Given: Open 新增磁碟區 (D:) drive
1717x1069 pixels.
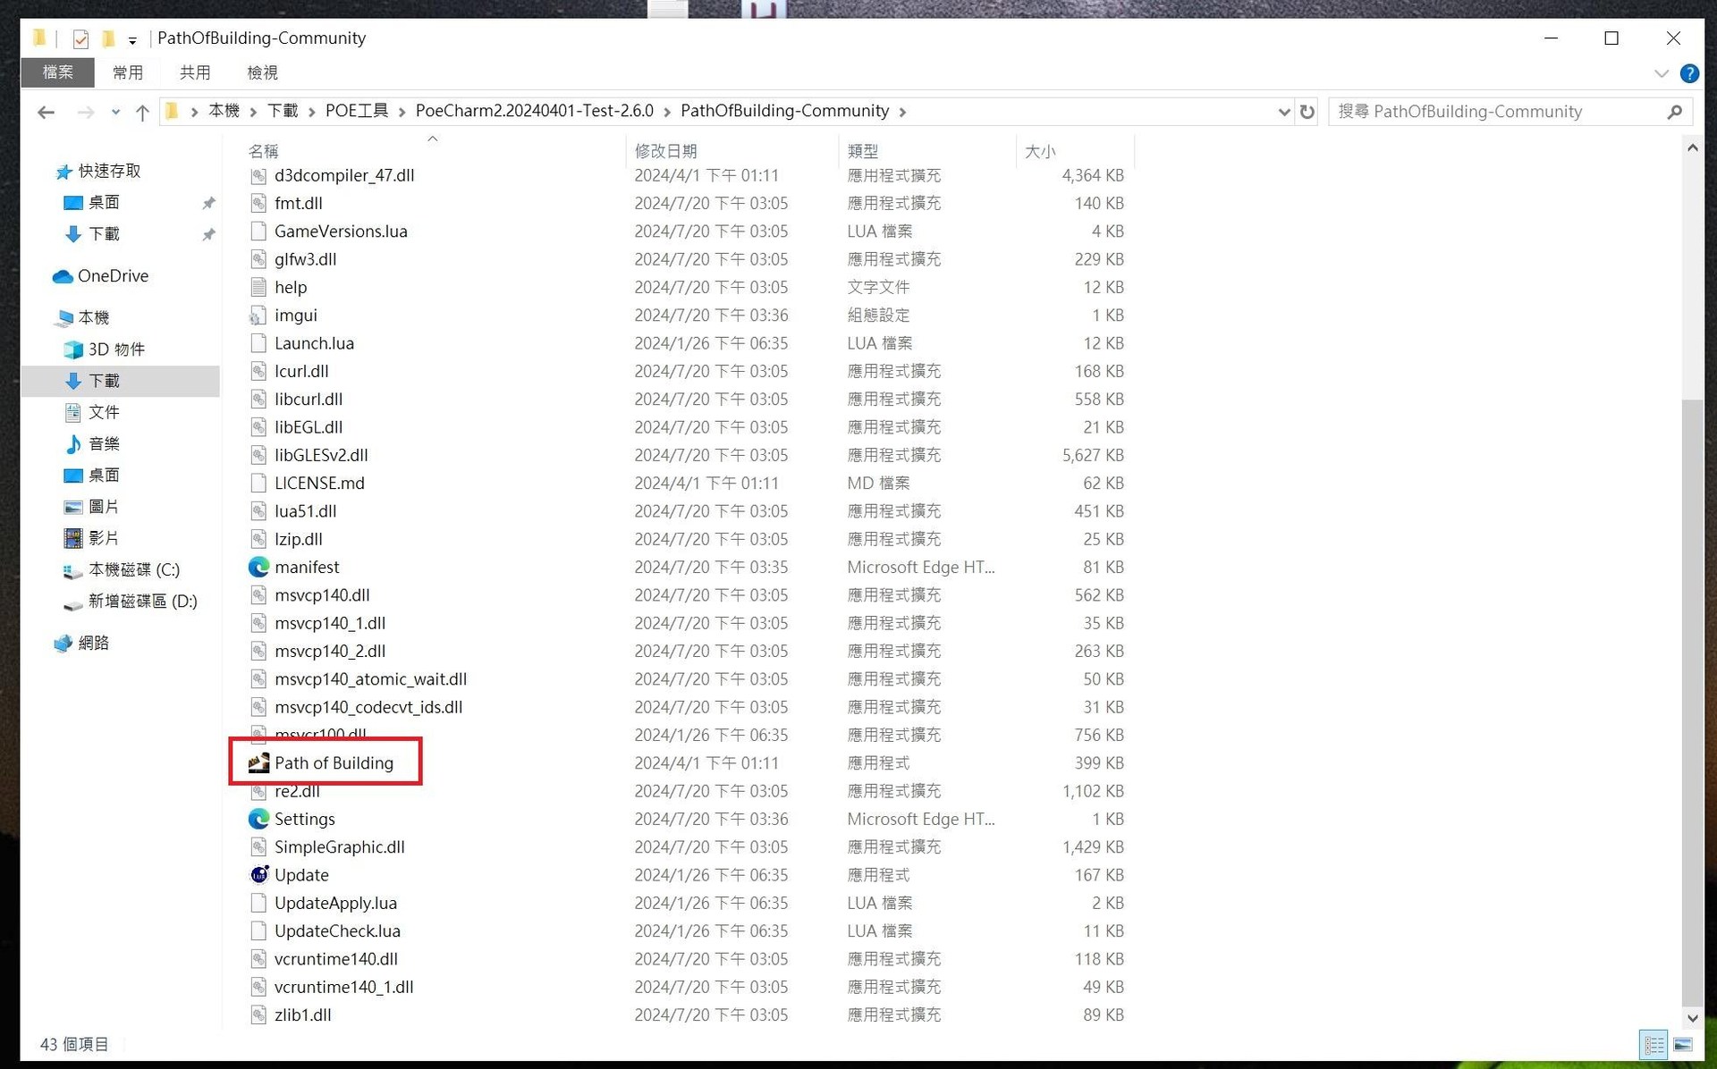Looking at the screenshot, I should (x=131, y=602).
